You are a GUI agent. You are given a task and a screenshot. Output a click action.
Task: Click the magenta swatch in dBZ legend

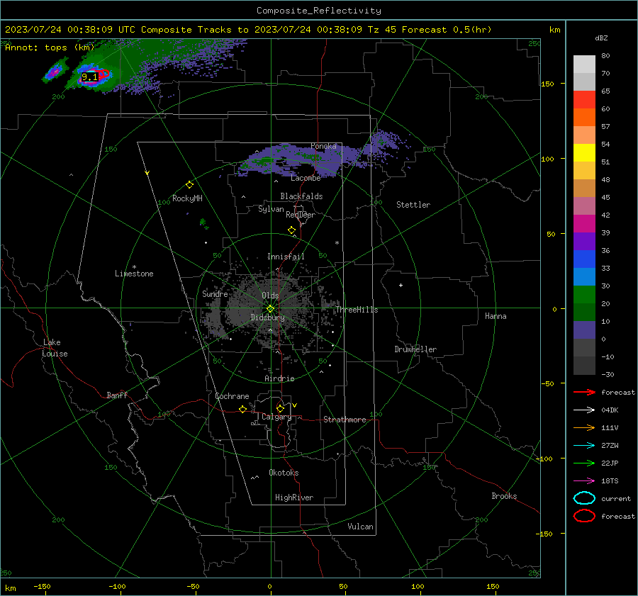(x=584, y=223)
